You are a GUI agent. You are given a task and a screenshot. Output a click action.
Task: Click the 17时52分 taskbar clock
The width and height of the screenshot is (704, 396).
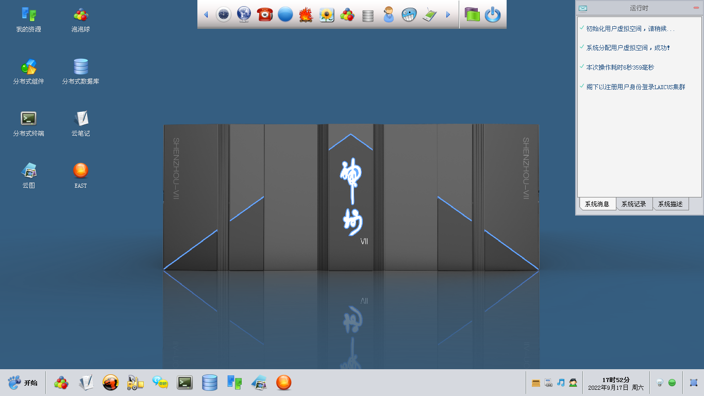point(616,380)
